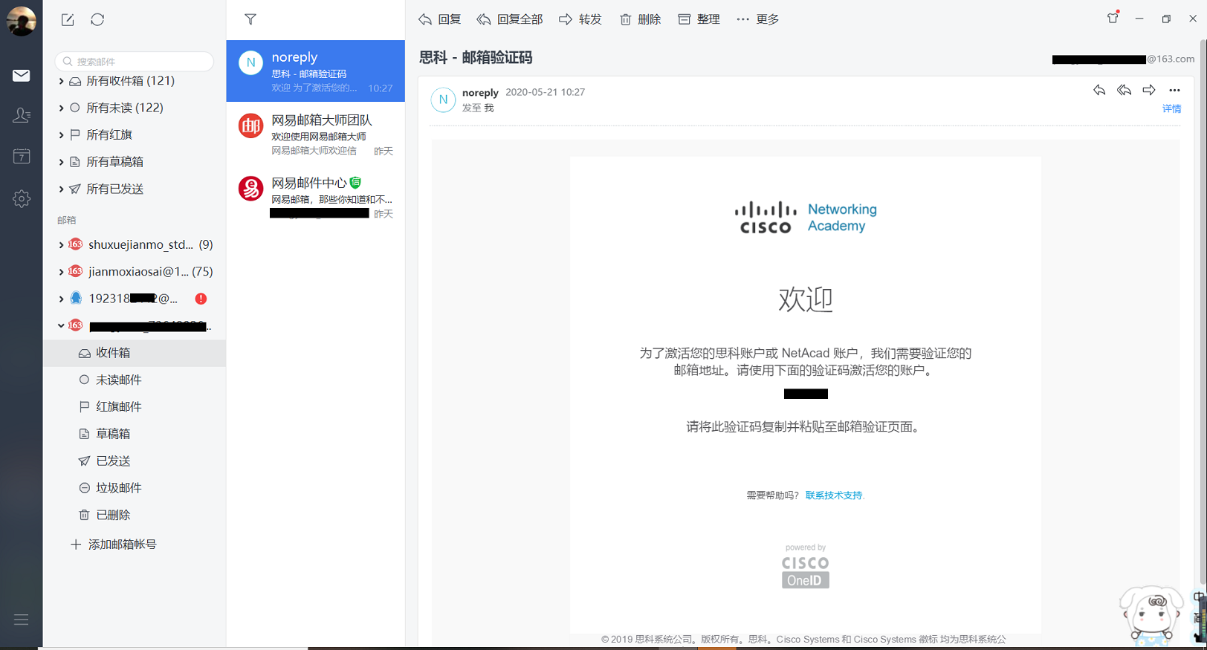The height and width of the screenshot is (650, 1207).
Task: Expand the 所有收件箱 (121) folder
Action: [61, 81]
